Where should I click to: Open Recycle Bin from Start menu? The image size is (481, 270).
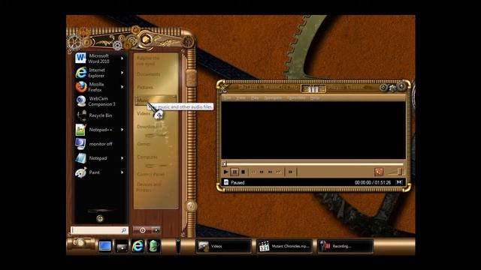pos(100,115)
